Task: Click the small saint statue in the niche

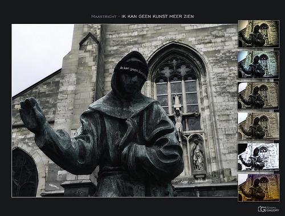Action: pos(198,156)
